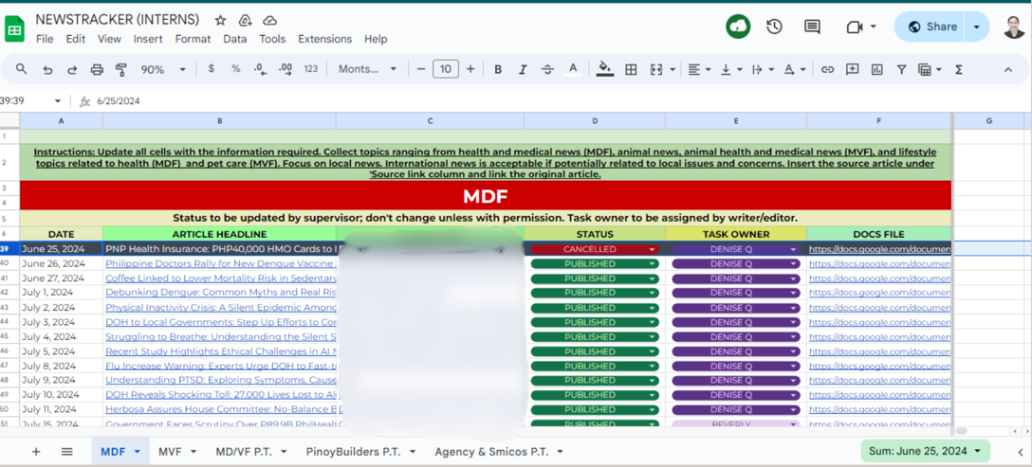Open the Google account avatar
The height and width of the screenshot is (467, 1032).
(1014, 27)
